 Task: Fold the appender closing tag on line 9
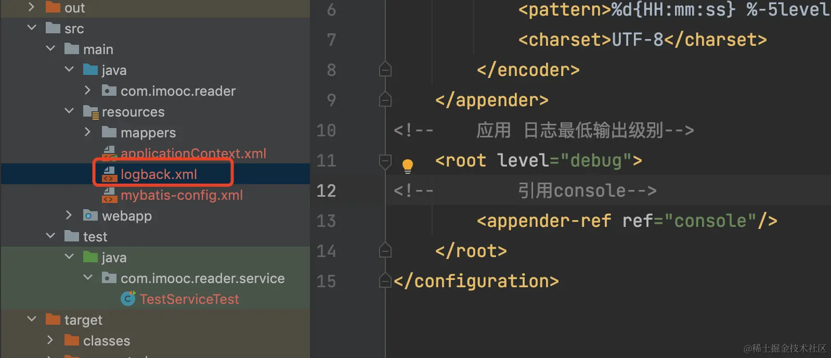[385, 99]
